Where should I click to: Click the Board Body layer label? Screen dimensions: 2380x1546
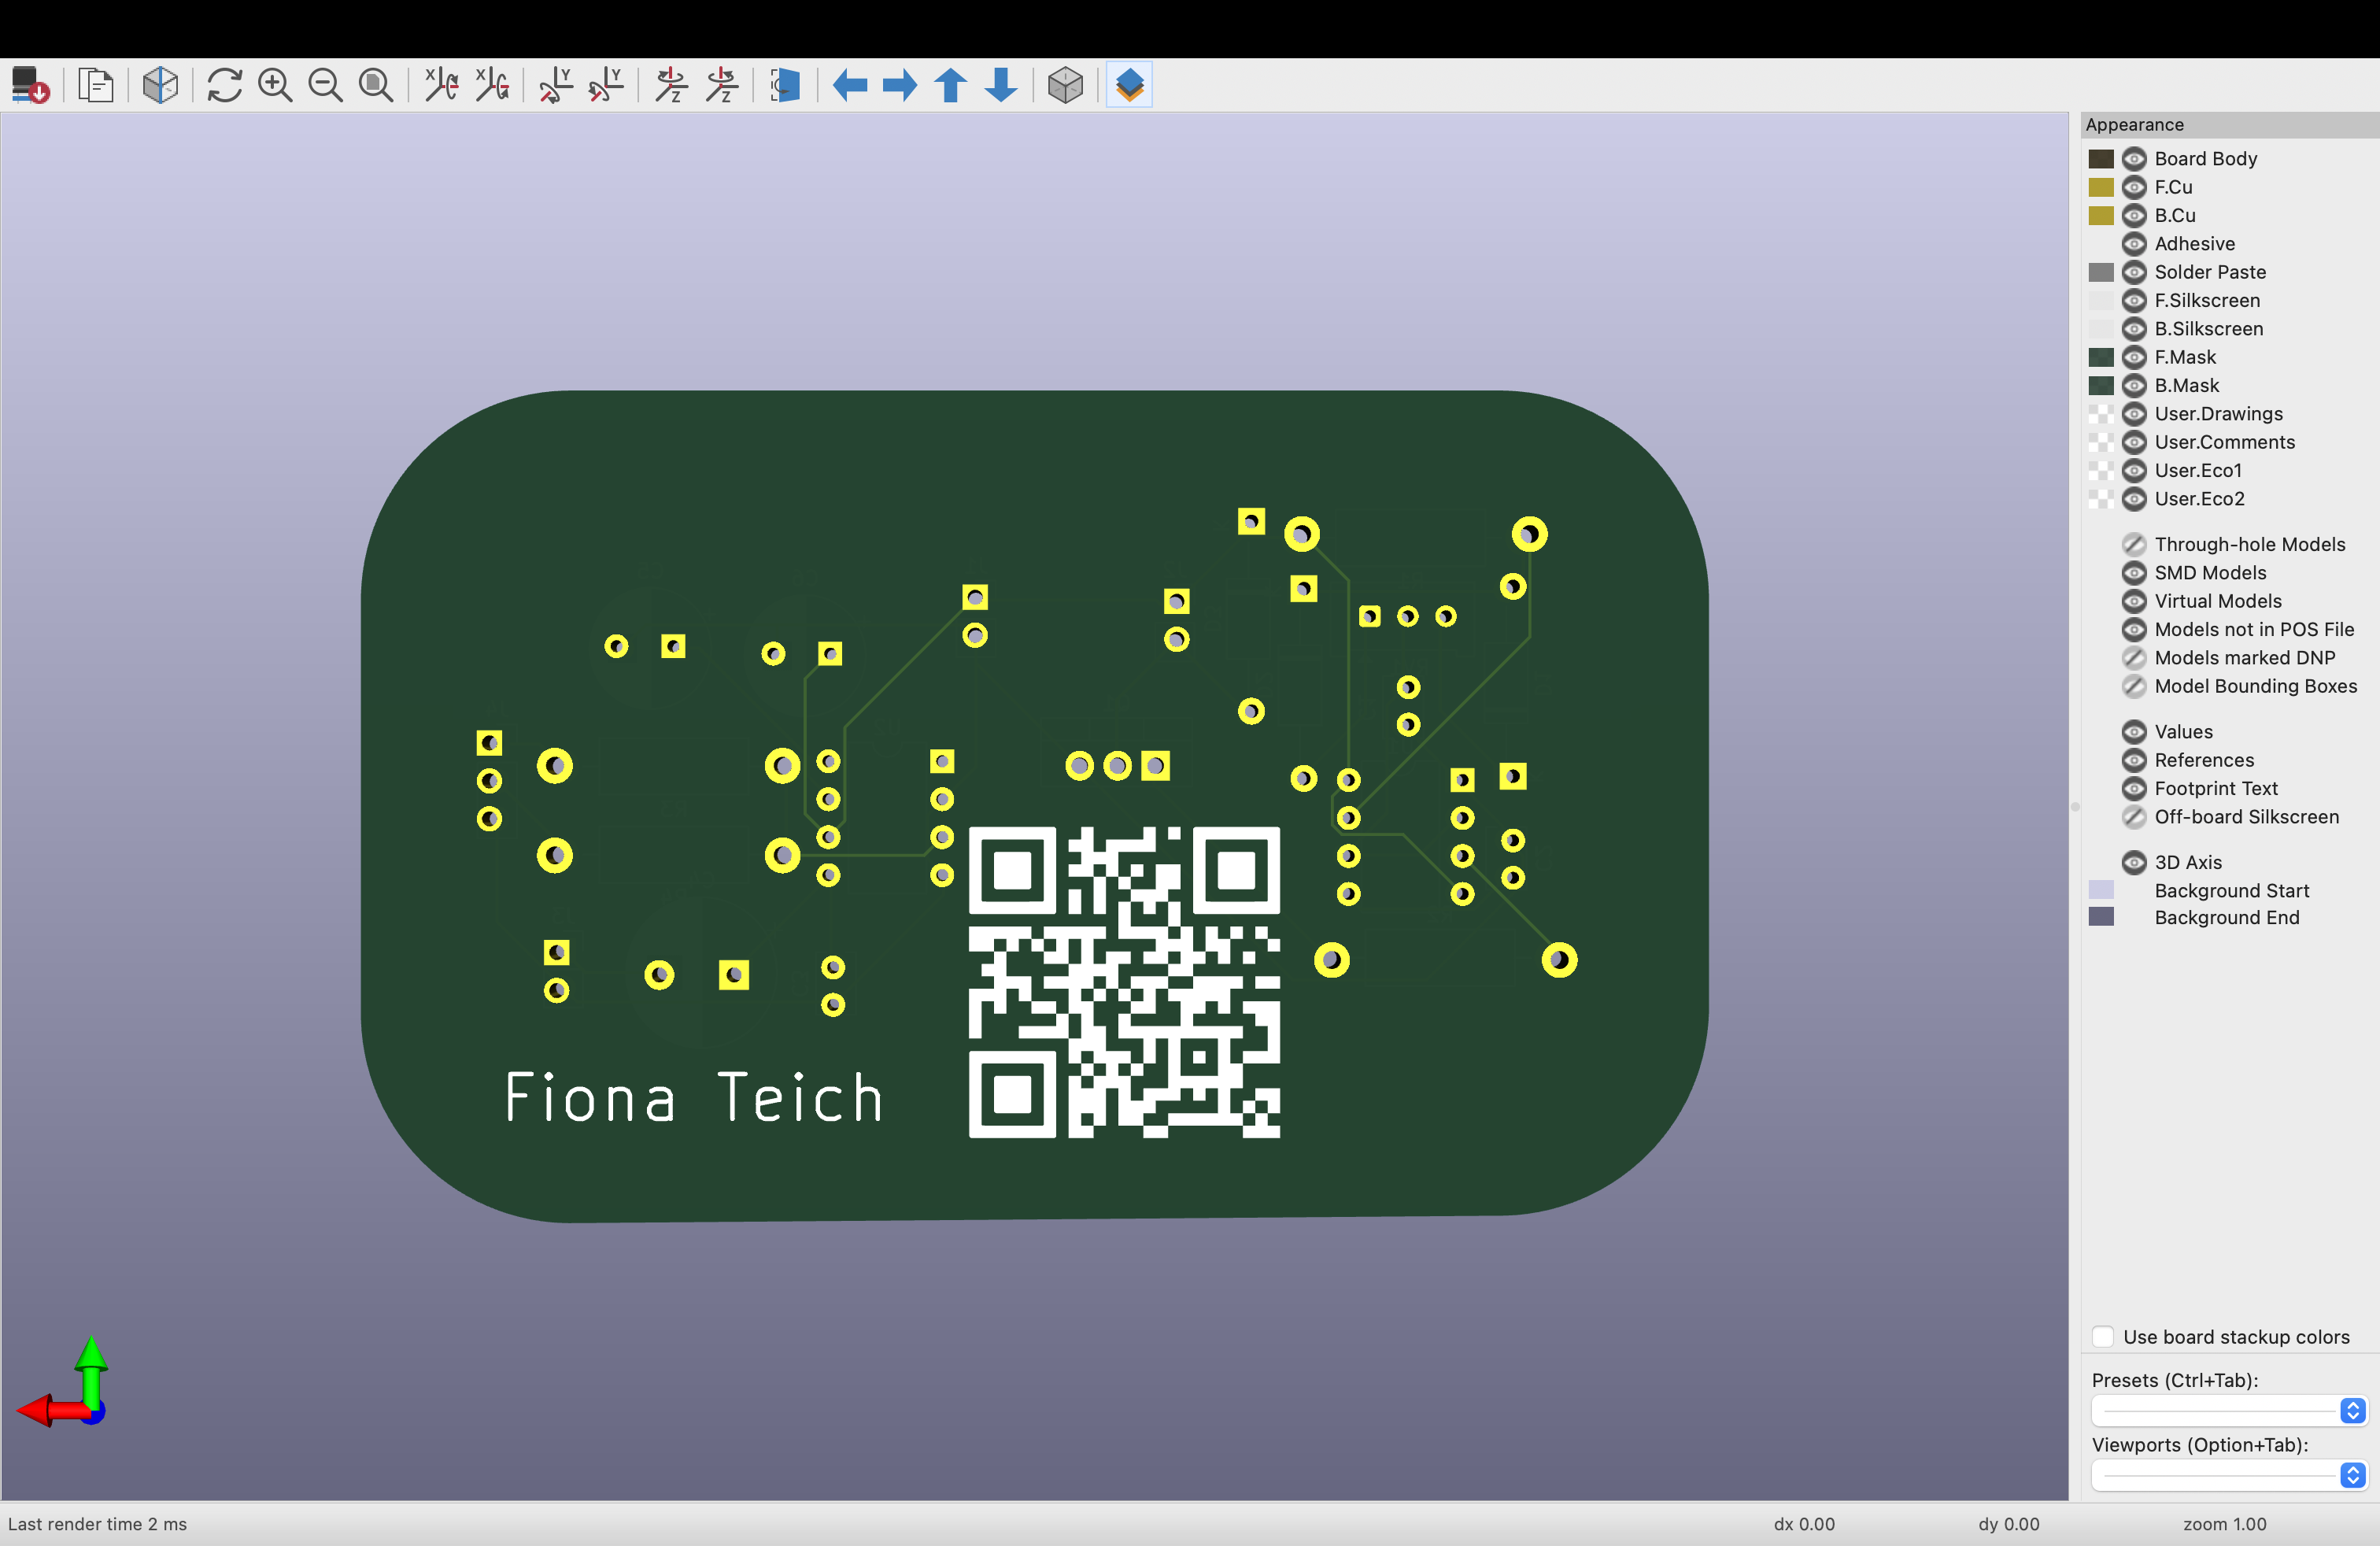point(2205,158)
